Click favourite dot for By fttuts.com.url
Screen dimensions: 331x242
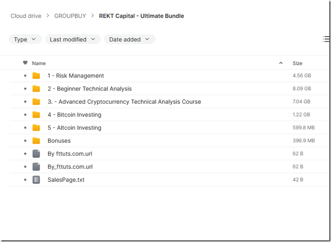coord(25,154)
